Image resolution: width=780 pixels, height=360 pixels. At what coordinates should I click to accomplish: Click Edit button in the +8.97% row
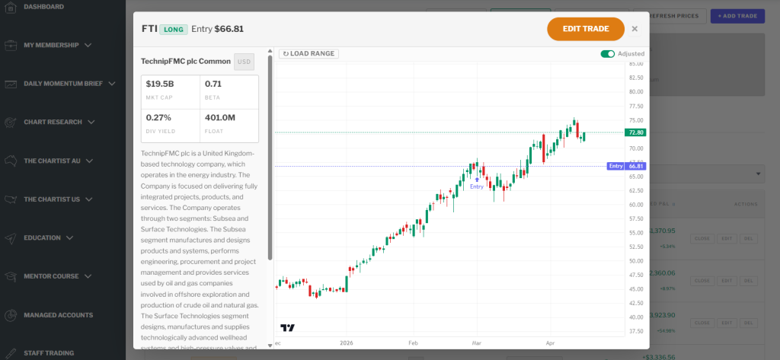(x=727, y=281)
